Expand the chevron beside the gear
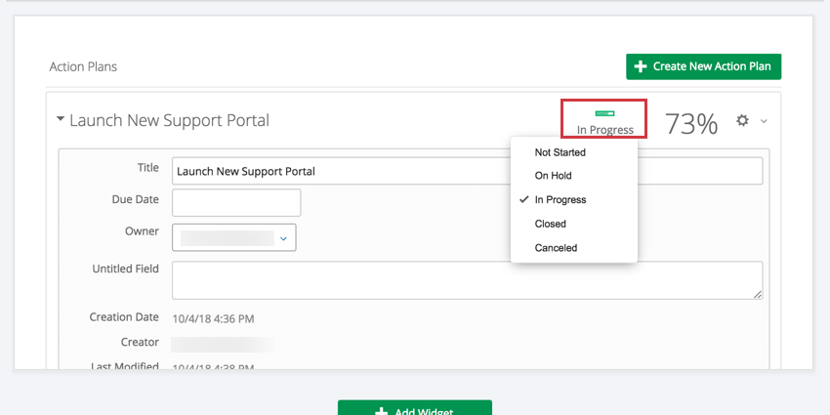This screenshot has height=415, width=830. coord(764,121)
